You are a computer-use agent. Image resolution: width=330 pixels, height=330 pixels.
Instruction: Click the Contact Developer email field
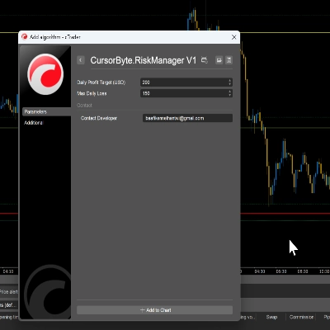187,118
